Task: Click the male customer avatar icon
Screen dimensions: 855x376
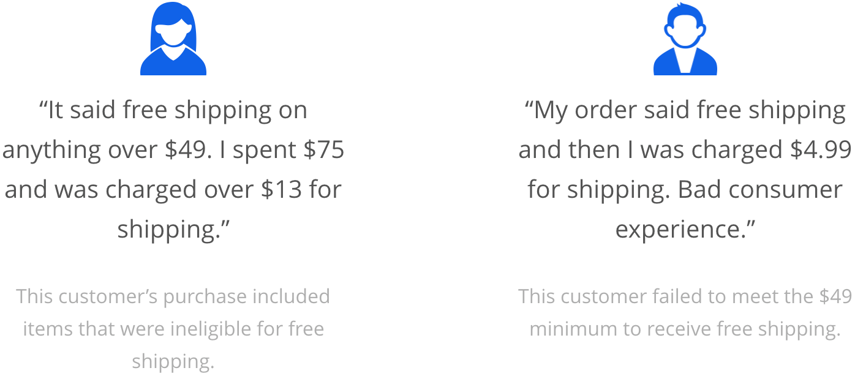Action: [x=685, y=38]
